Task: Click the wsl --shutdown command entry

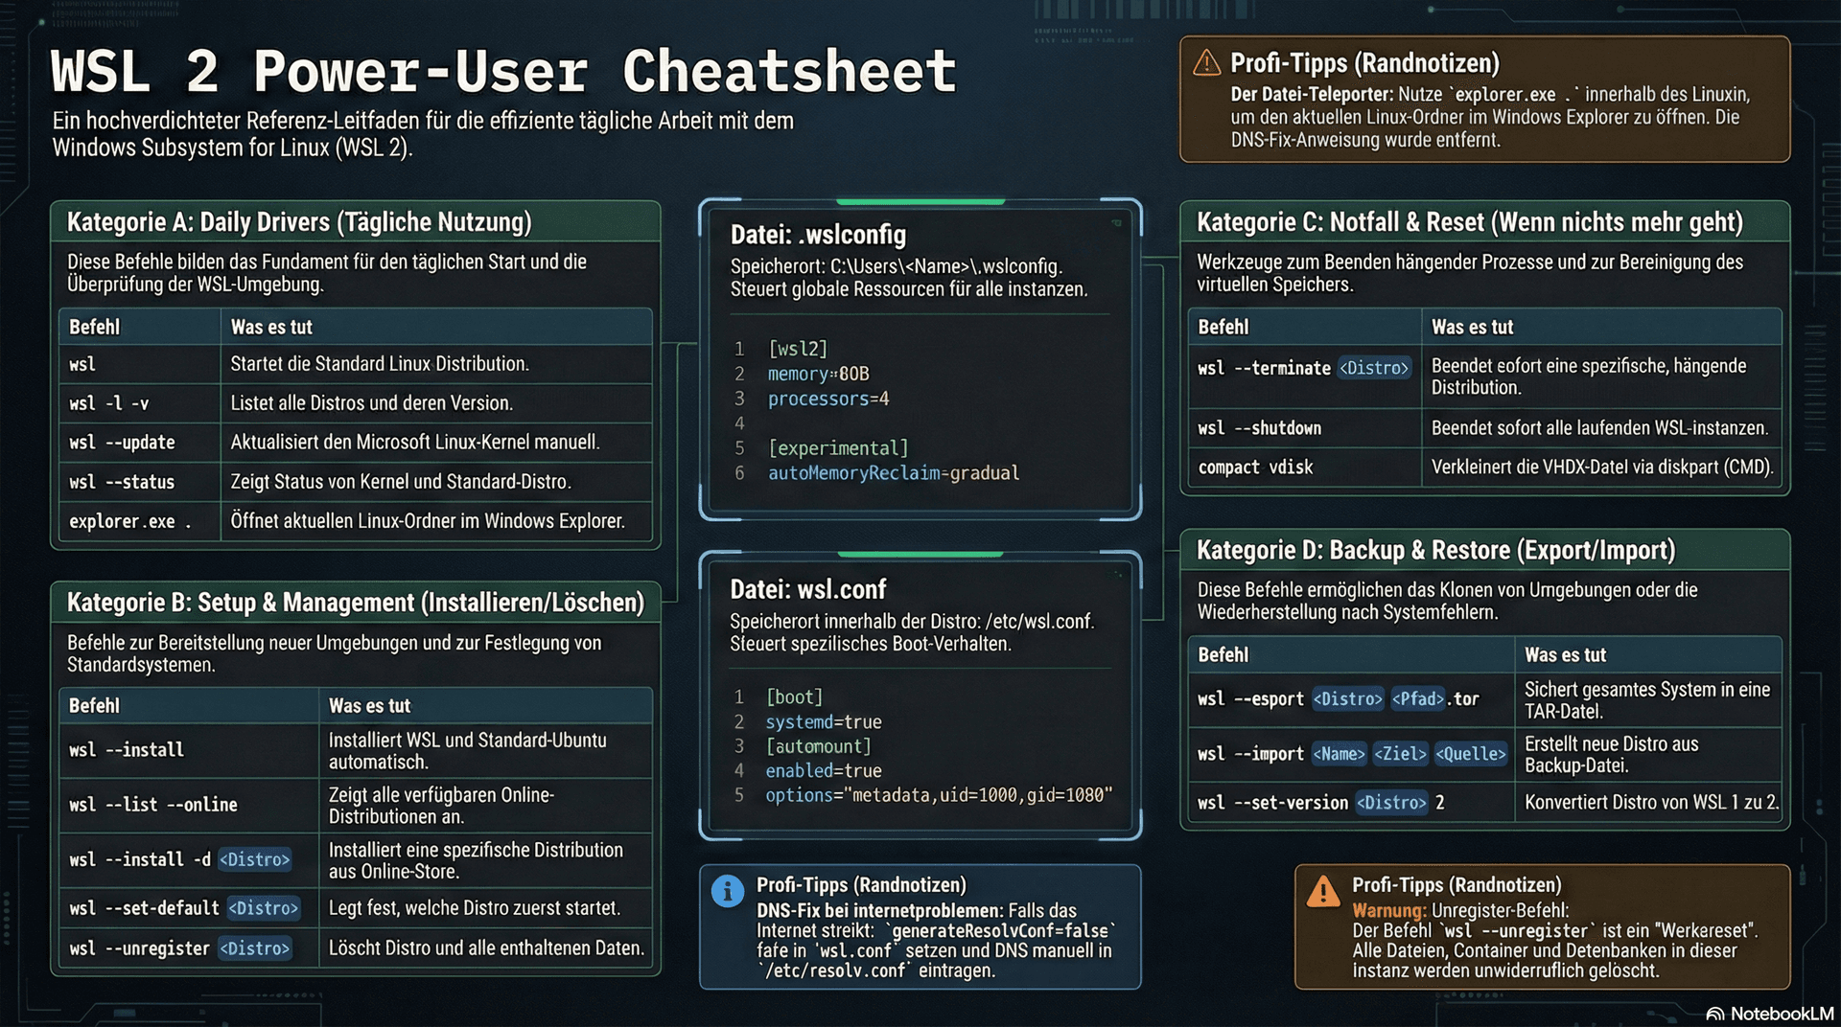Action: tap(1258, 428)
